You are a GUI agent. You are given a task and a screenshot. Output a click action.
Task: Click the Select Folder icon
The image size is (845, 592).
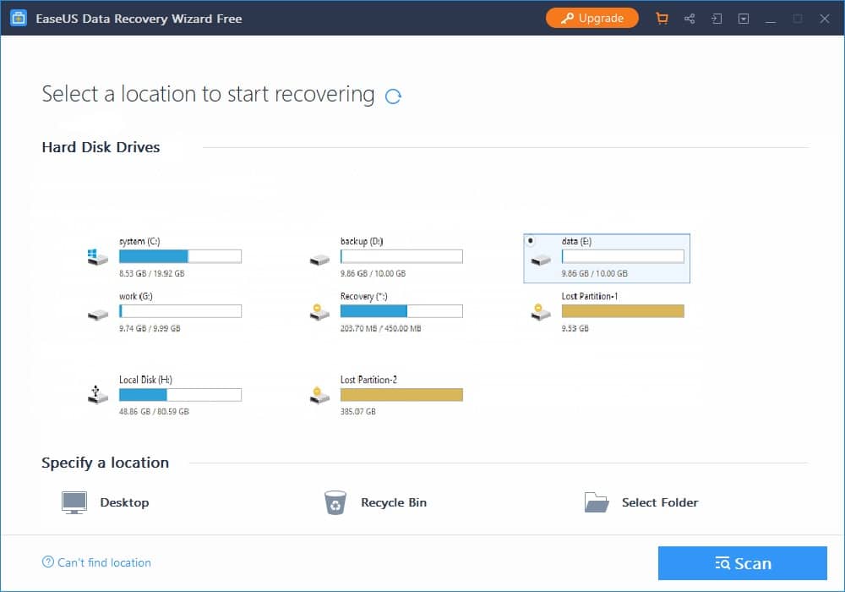pyautogui.click(x=596, y=502)
